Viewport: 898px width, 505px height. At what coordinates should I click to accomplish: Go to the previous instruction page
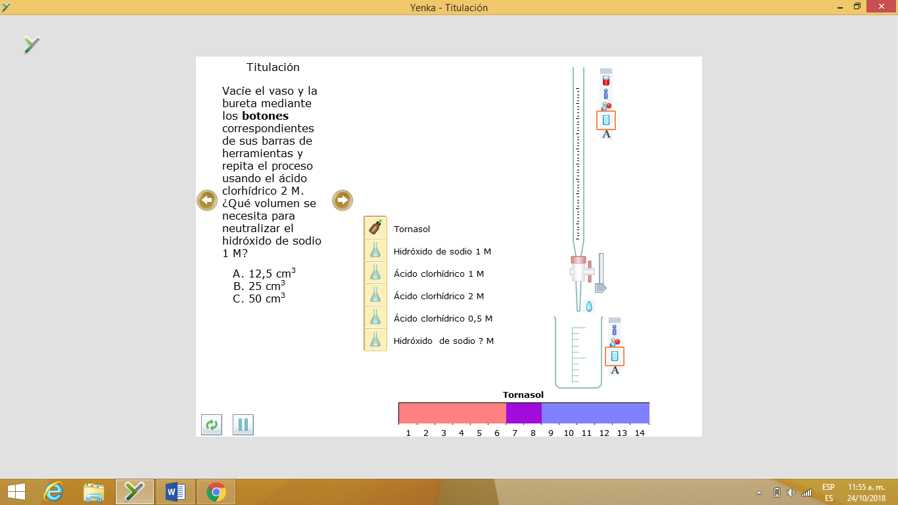(207, 200)
